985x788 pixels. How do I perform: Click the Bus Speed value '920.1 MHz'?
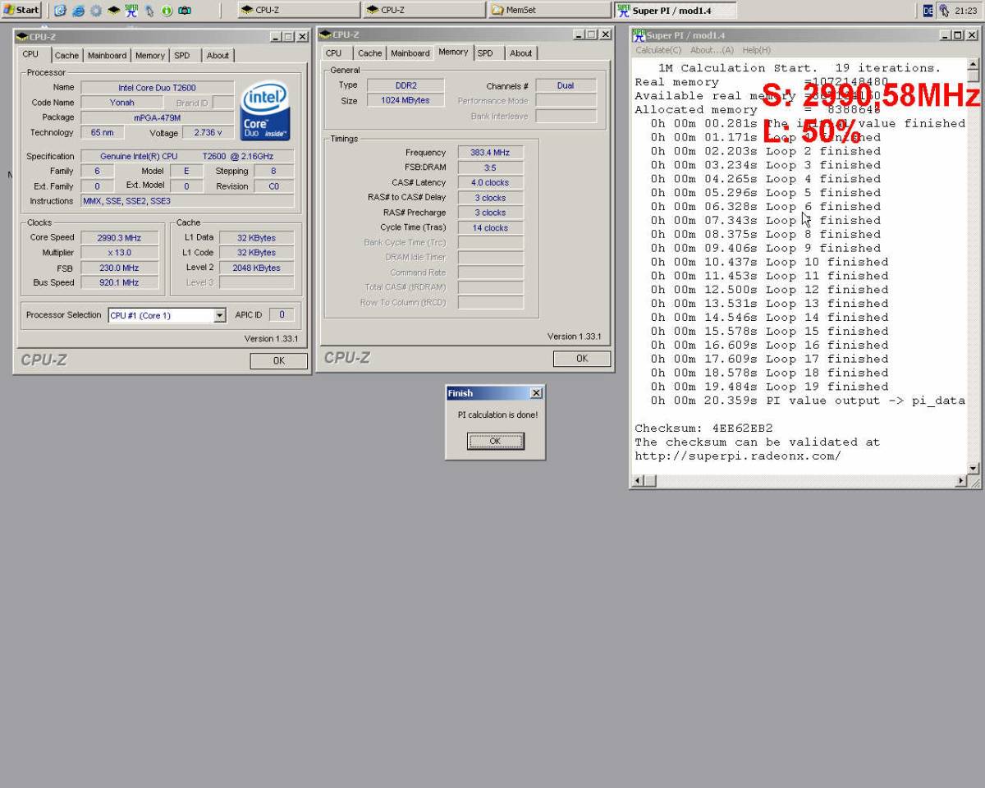120,282
